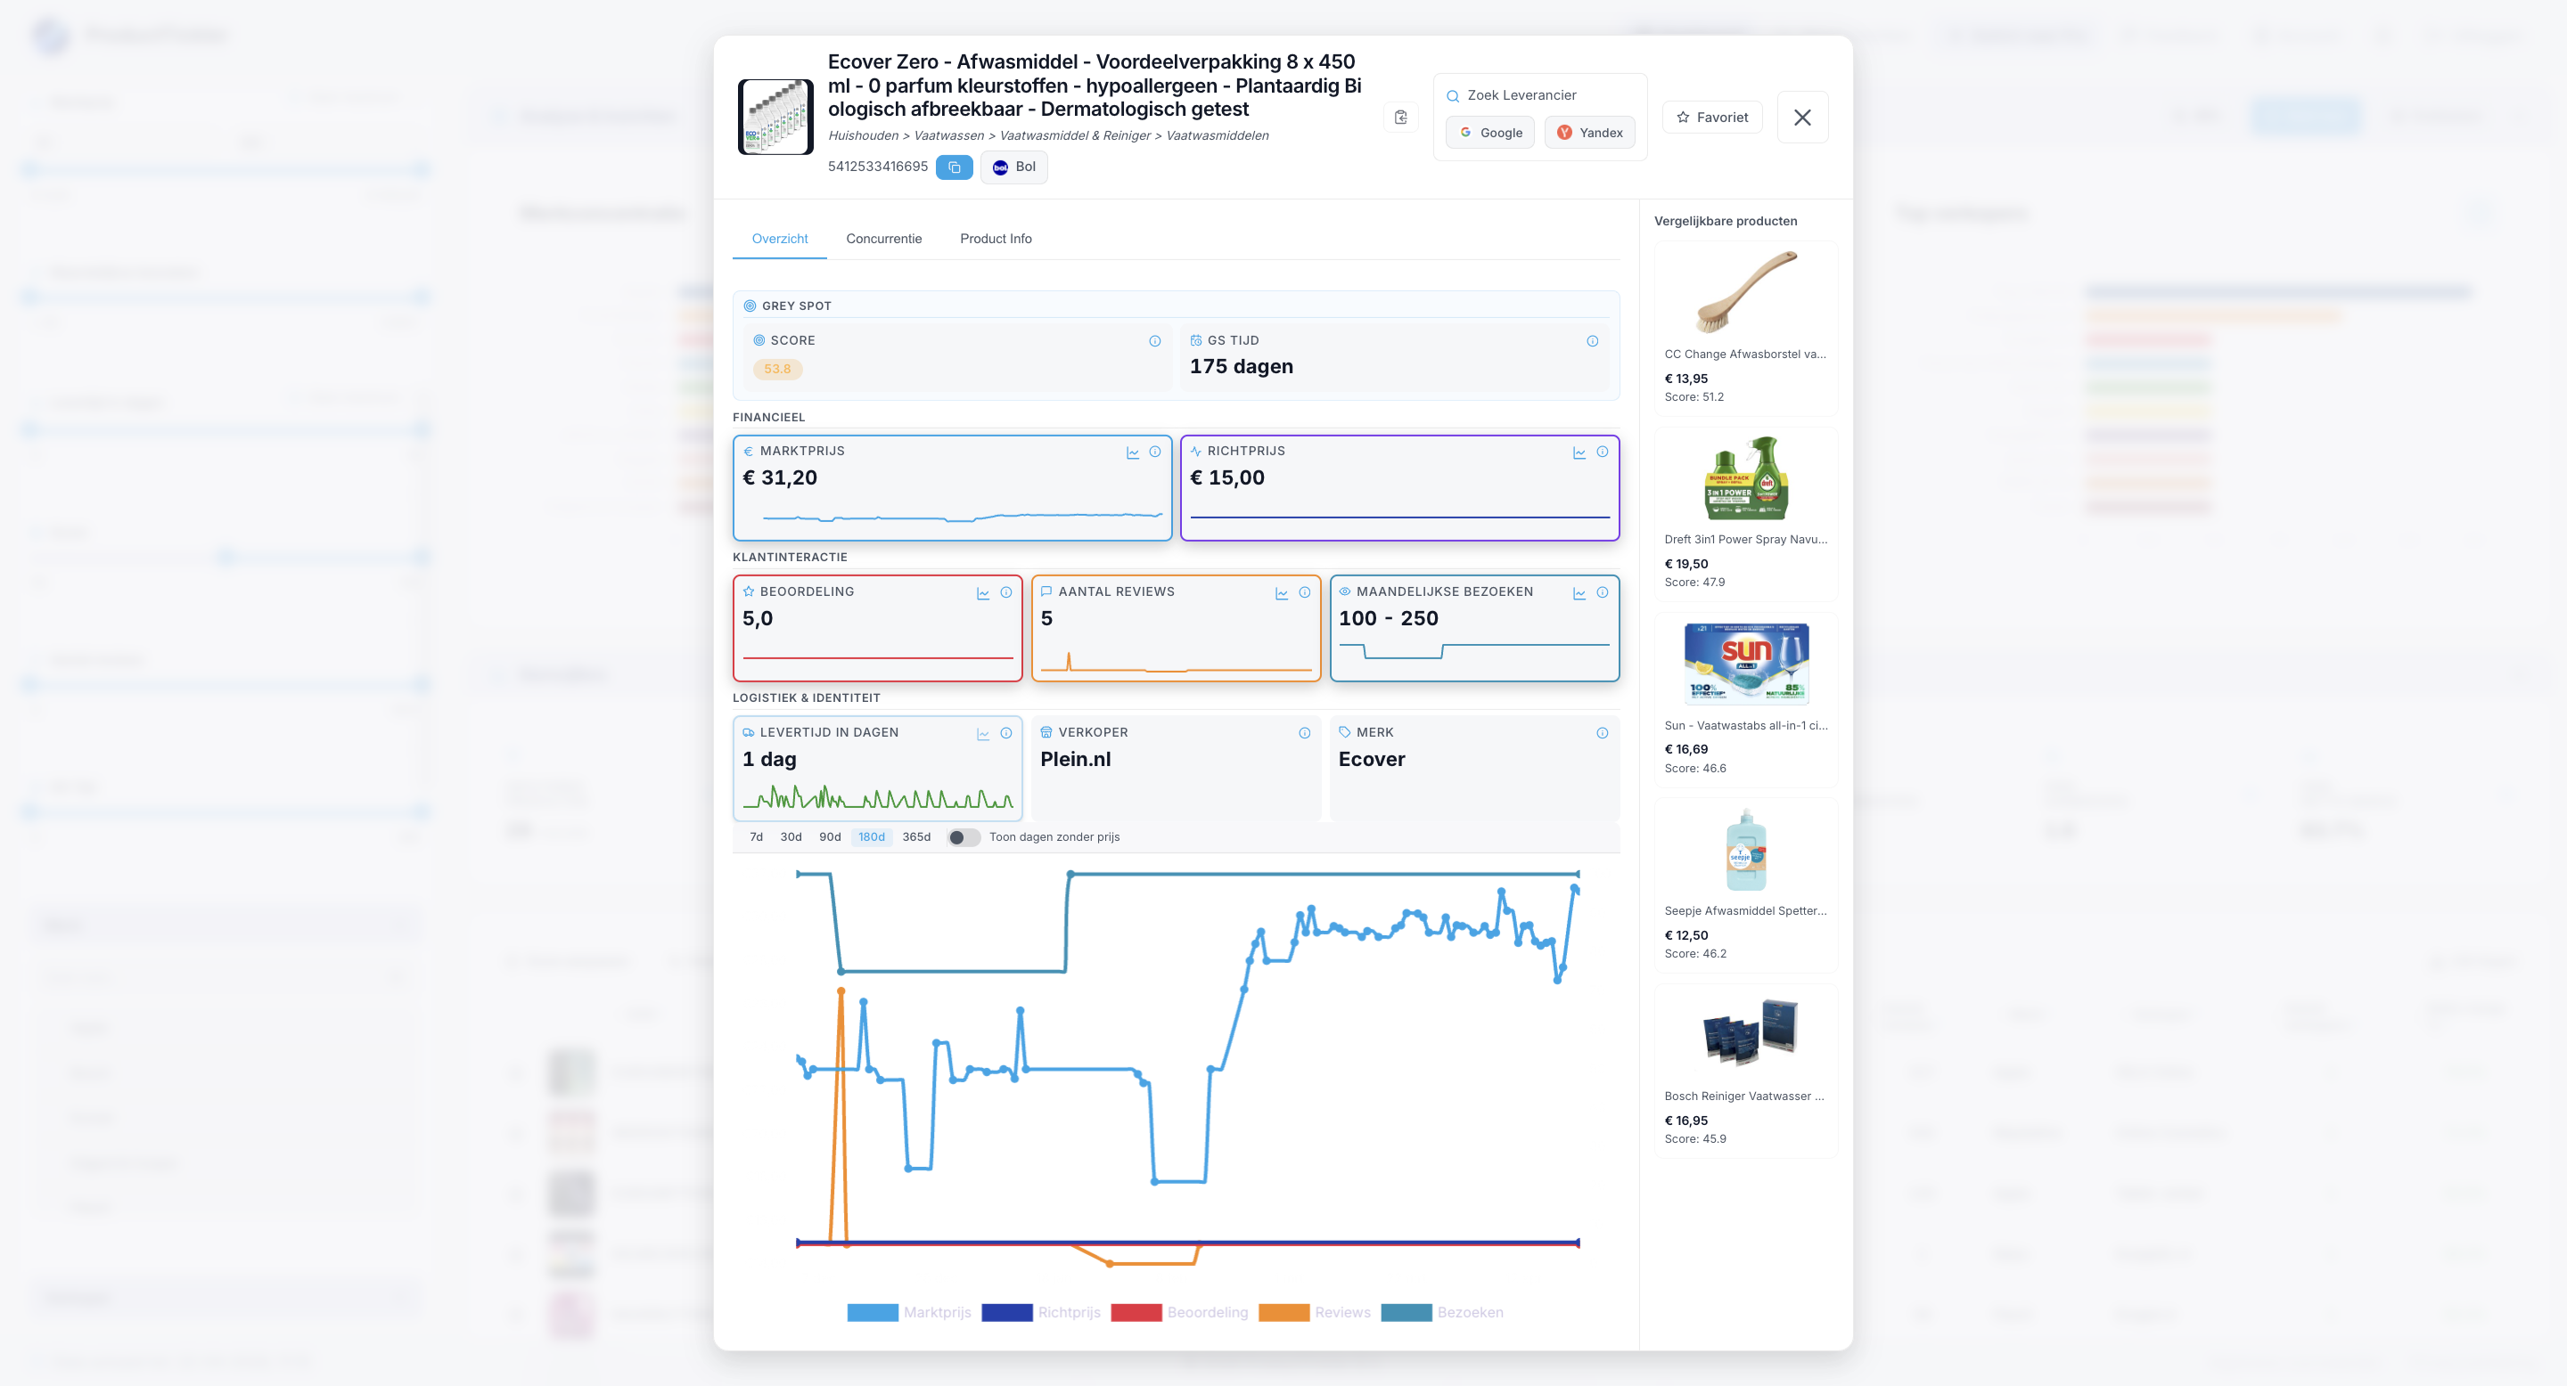Select the 90d time range

click(x=830, y=837)
